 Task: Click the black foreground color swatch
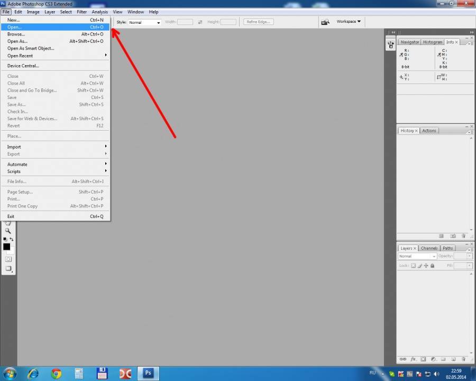[6, 247]
